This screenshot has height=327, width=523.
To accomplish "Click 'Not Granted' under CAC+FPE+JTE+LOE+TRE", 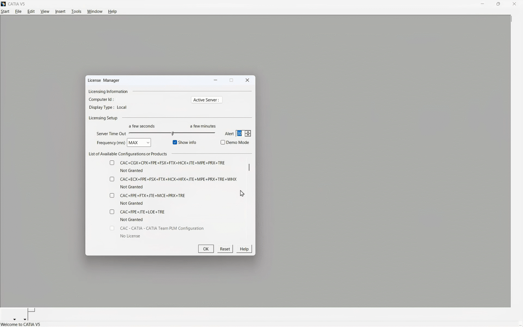I will click(131, 220).
